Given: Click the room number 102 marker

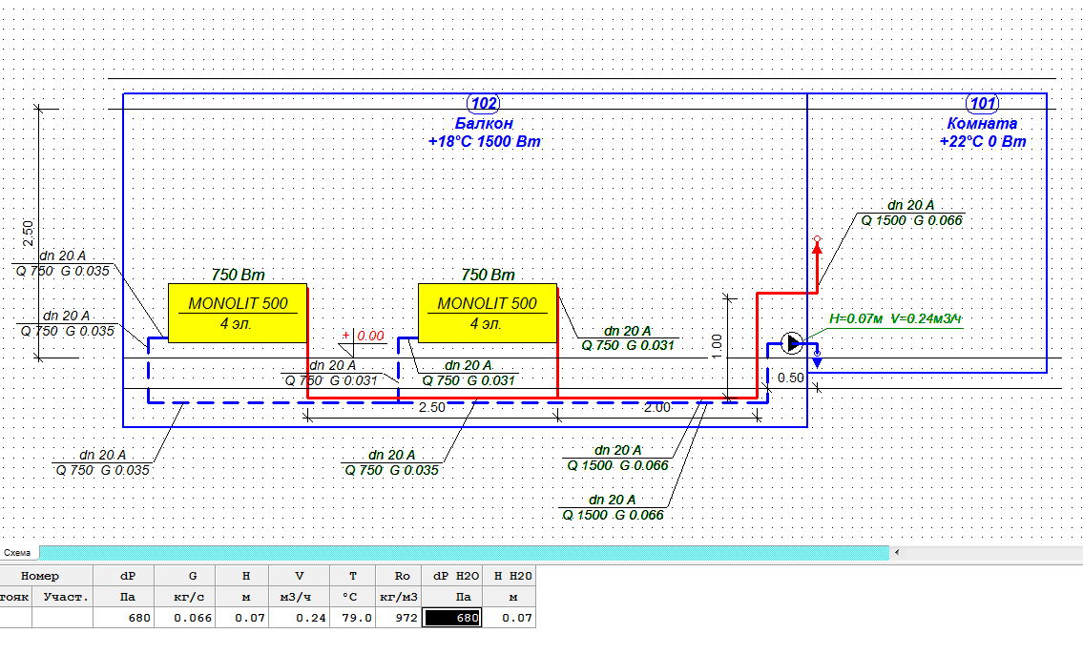Looking at the screenshot, I should [x=484, y=103].
